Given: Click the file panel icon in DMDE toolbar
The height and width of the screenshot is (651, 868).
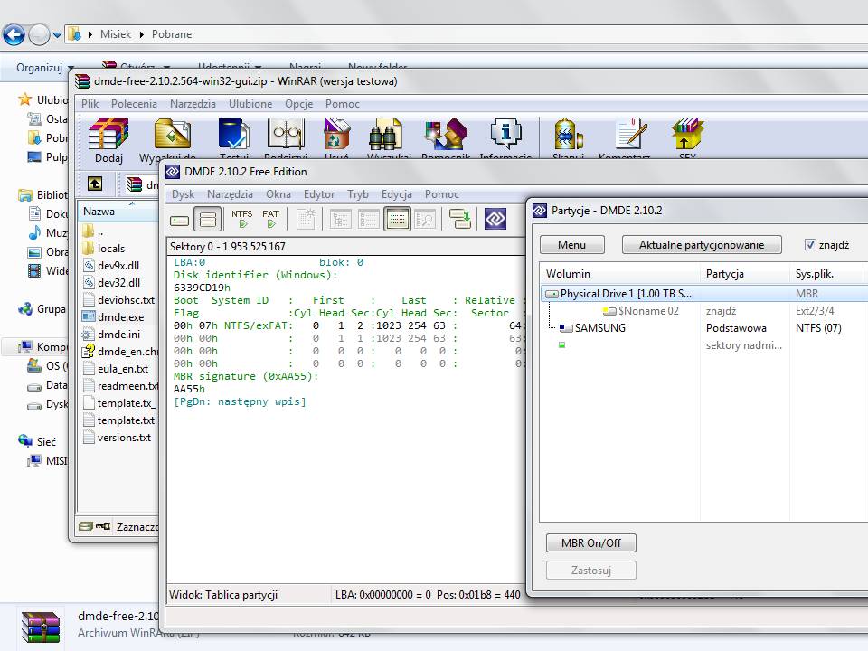Looking at the screenshot, I should (x=368, y=220).
